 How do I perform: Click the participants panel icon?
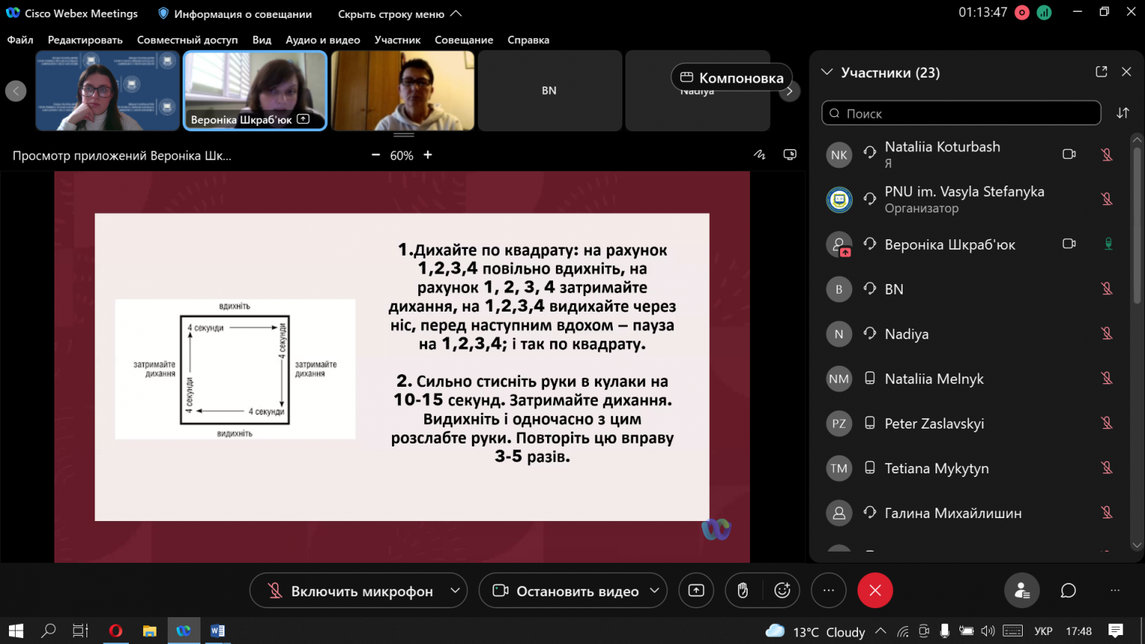pos(1022,590)
